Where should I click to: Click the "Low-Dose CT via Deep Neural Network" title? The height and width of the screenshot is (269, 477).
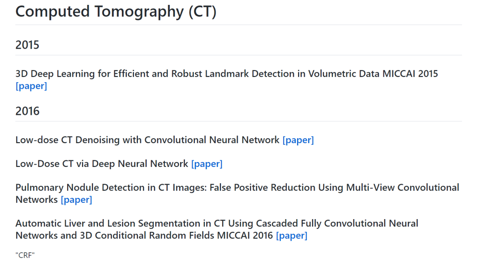[102, 164]
